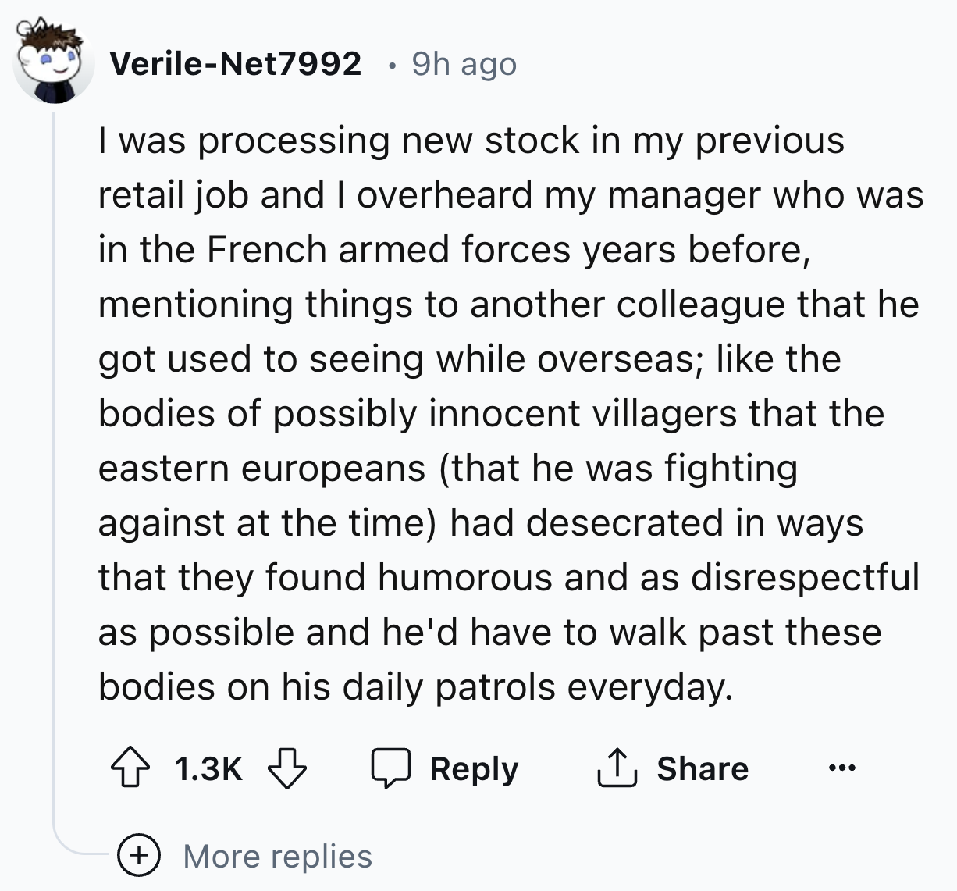Click the share arrow icon

617,768
